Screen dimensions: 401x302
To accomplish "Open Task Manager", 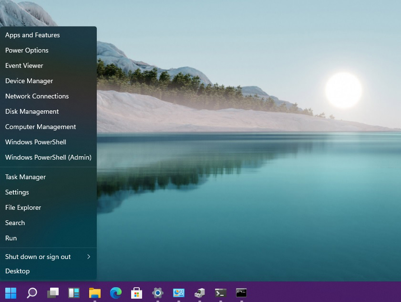I will (x=25, y=177).
